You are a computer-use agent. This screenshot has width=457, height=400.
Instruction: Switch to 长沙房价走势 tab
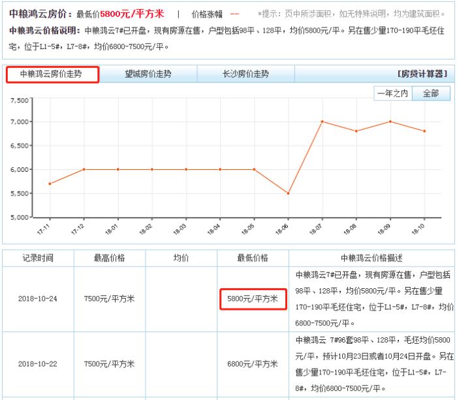click(x=245, y=74)
